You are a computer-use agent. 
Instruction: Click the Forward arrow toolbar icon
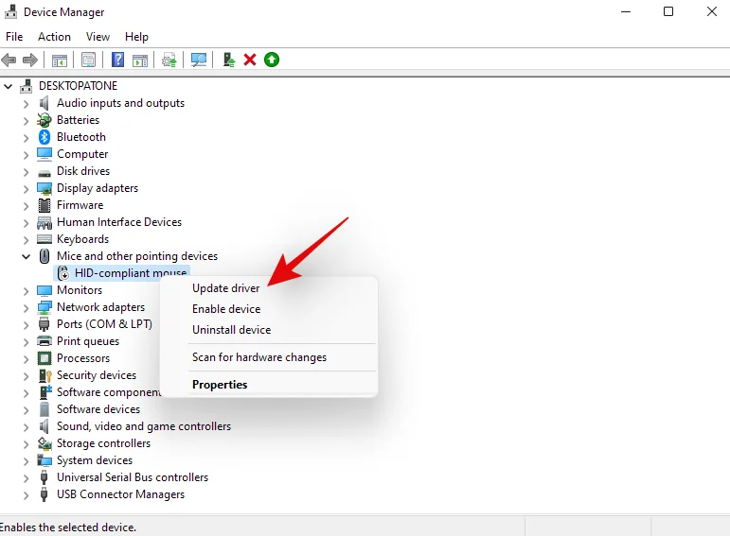click(30, 60)
